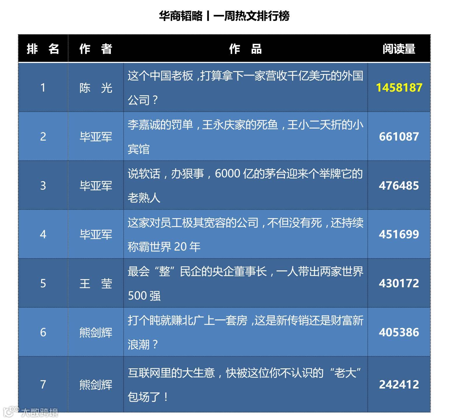Click rank number 5 cell

point(43,283)
